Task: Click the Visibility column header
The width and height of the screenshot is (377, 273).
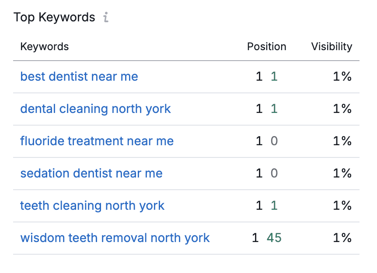Action: [x=332, y=47]
